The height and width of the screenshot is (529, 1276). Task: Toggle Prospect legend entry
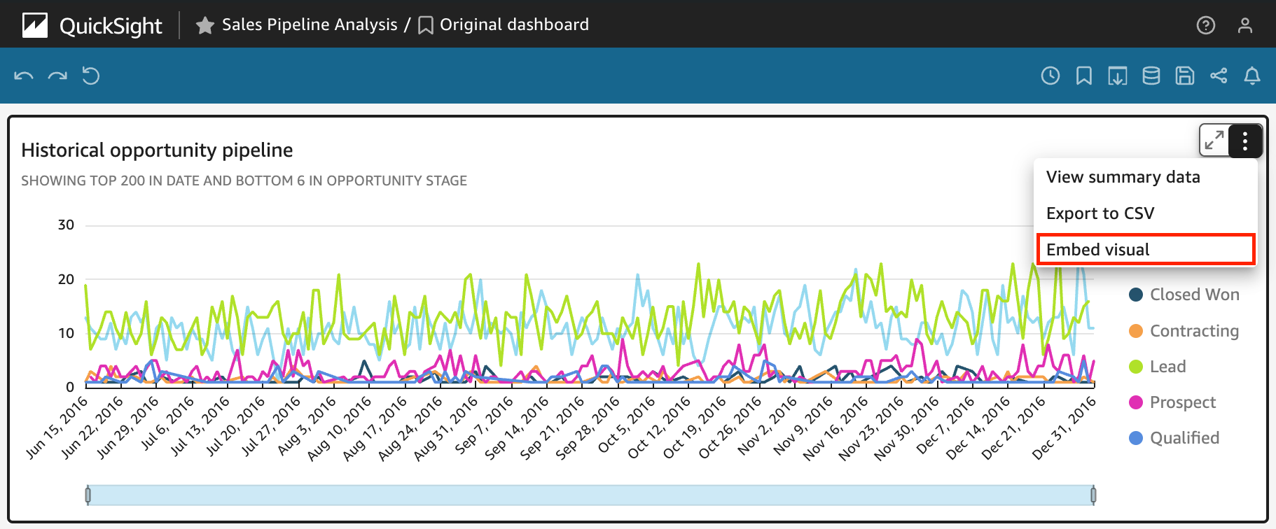(x=1172, y=402)
